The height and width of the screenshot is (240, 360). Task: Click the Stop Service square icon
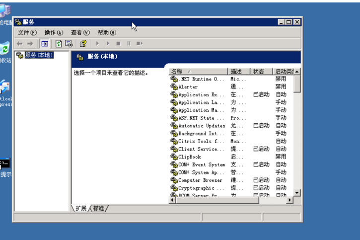click(119, 44)
